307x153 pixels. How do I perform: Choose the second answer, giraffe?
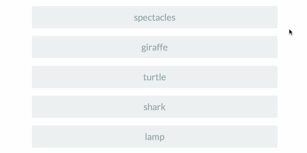[x=155, y=47]
